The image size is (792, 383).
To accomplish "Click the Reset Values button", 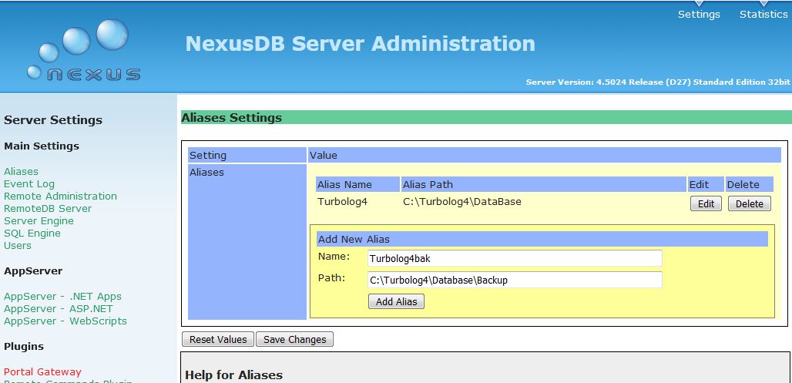I will (218, 340).
